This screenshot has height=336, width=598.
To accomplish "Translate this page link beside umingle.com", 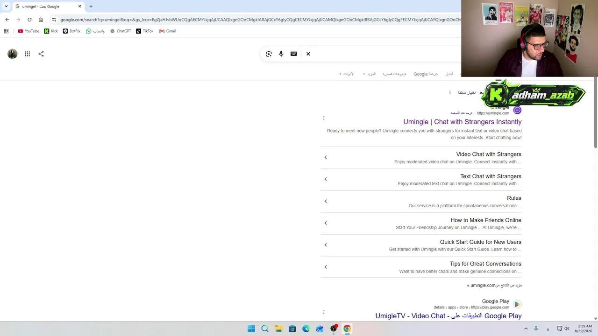I will pos(462,113).
